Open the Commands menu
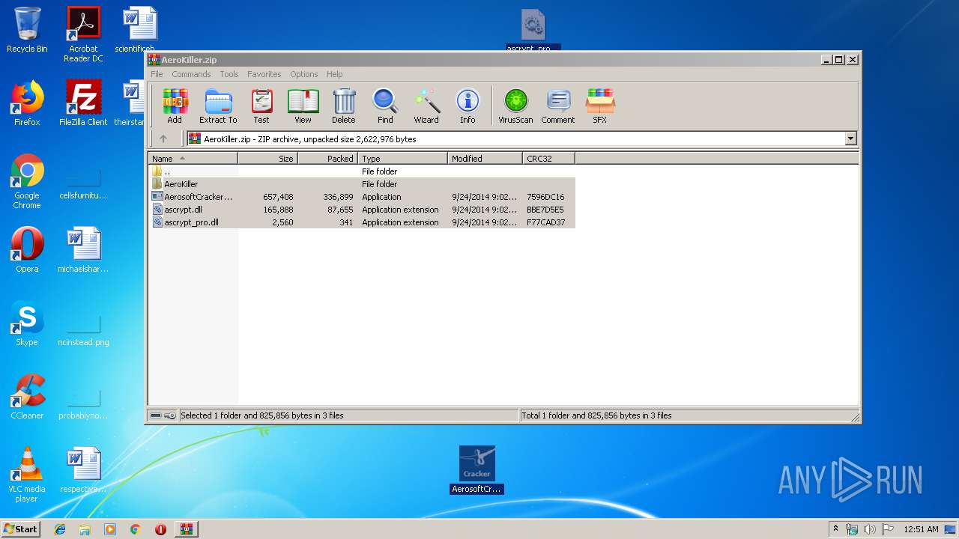Image resolution: width=959 pixels, height=539 pixels. coord(191,74)
